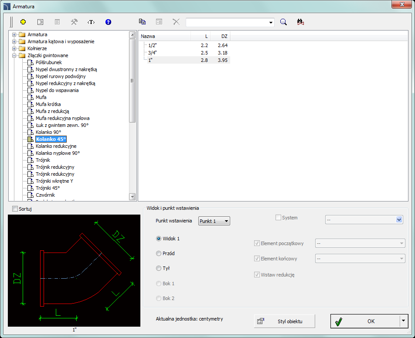Select the Przód view radio button
The image size is (415, 338).
point(159,253)
